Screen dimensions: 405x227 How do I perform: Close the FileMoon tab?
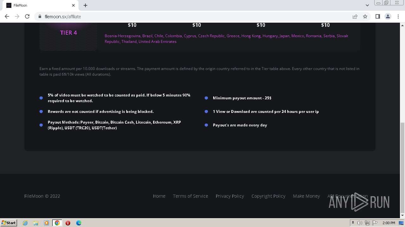[x=73, y=5]
